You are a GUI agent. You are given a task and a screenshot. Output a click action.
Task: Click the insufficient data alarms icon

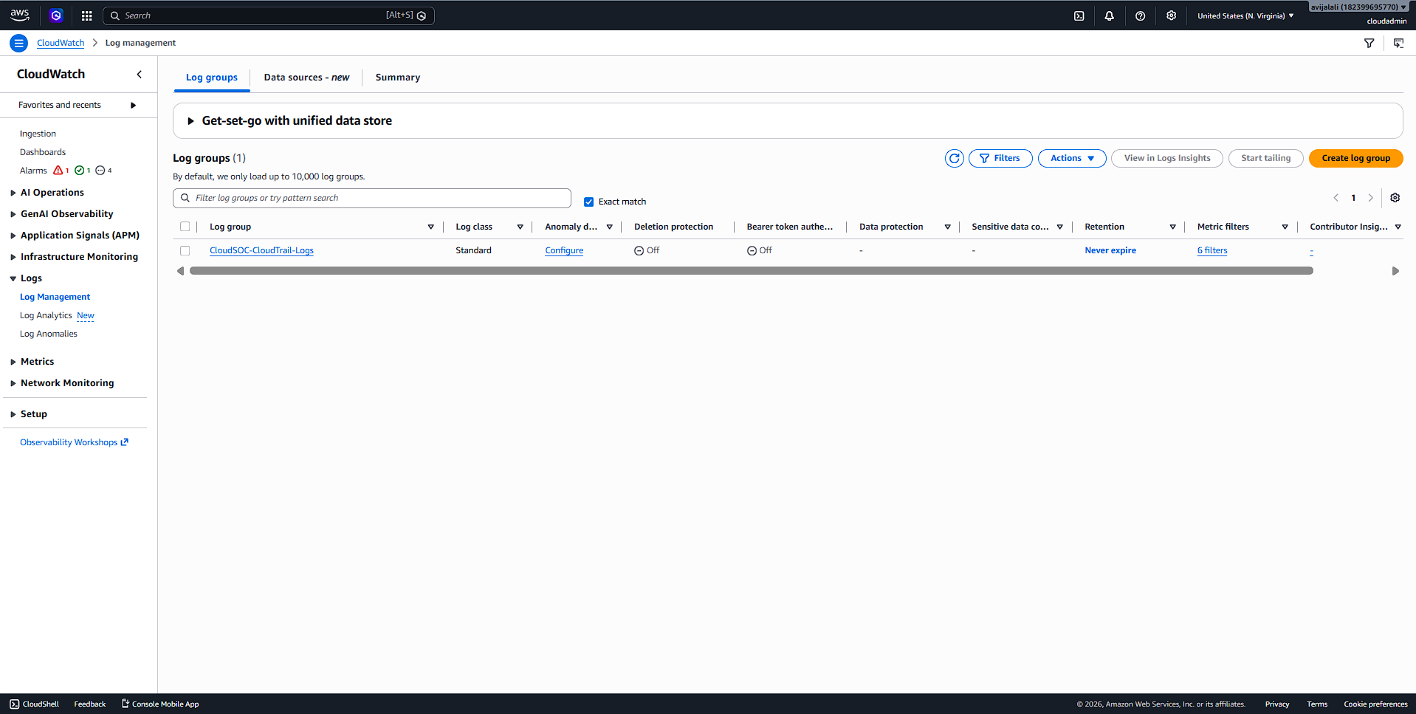pos(100,171)
